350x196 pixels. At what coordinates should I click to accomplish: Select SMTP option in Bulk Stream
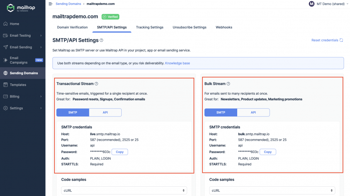click(221, 112)
